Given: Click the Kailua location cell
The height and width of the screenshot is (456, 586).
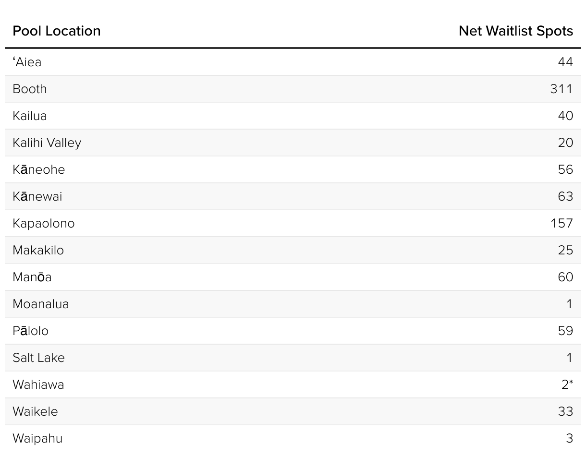Looking at the screenshot, I should [30, 116].
